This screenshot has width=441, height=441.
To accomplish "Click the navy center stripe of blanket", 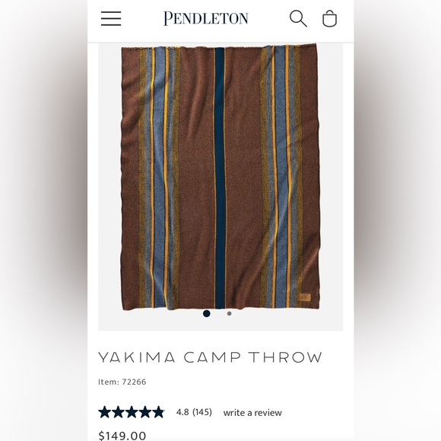I will pyautogui.click(x=220, y=177).
